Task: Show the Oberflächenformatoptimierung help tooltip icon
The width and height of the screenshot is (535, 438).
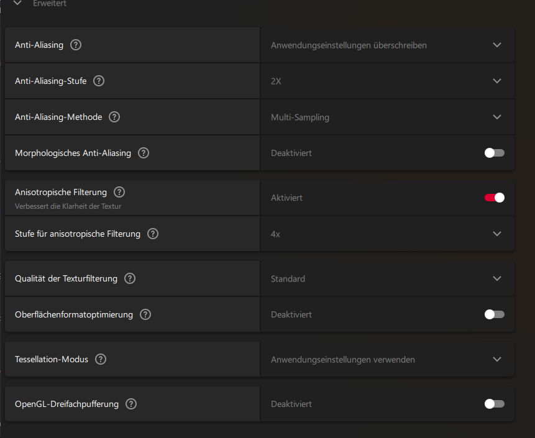Action: [x=145, y=314]
